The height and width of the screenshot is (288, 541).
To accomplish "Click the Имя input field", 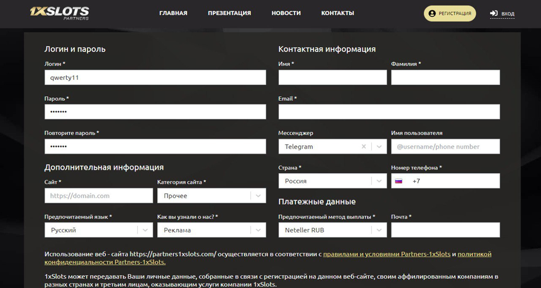I will click(333, 78).
